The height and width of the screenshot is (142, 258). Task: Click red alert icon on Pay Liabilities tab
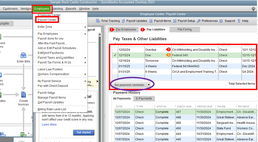[x=143, y=29]
